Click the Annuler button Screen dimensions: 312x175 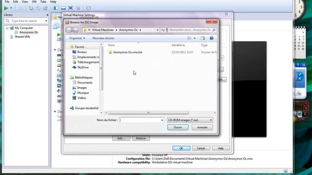click(202, 127)
